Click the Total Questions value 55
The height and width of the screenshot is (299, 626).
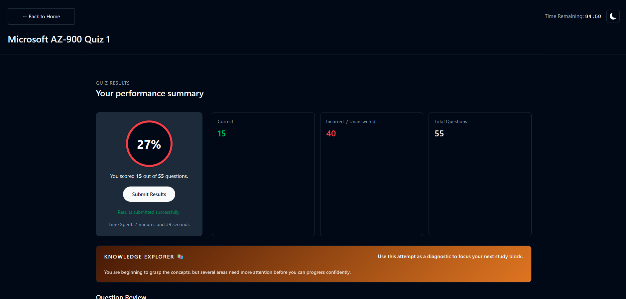pyautogui.click(x=439, y=134)
